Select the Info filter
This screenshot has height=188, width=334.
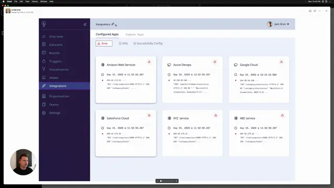(123, 43)
